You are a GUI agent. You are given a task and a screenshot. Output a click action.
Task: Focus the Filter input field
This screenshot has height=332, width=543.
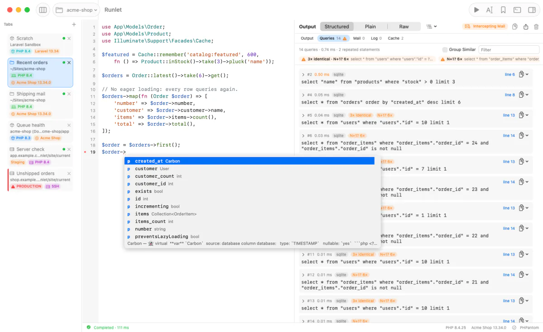509,50
